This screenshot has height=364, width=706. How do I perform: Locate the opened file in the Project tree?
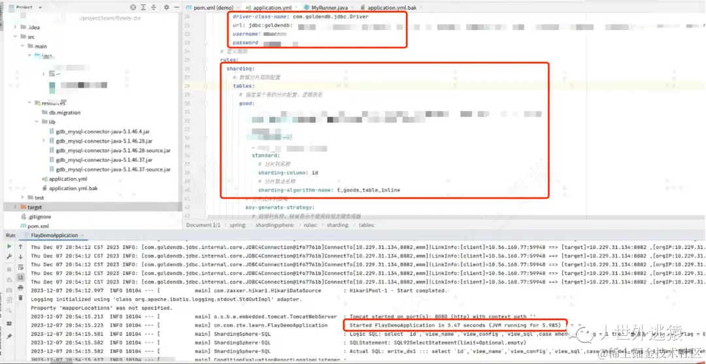pyautogui.click(x=133, y=8)
